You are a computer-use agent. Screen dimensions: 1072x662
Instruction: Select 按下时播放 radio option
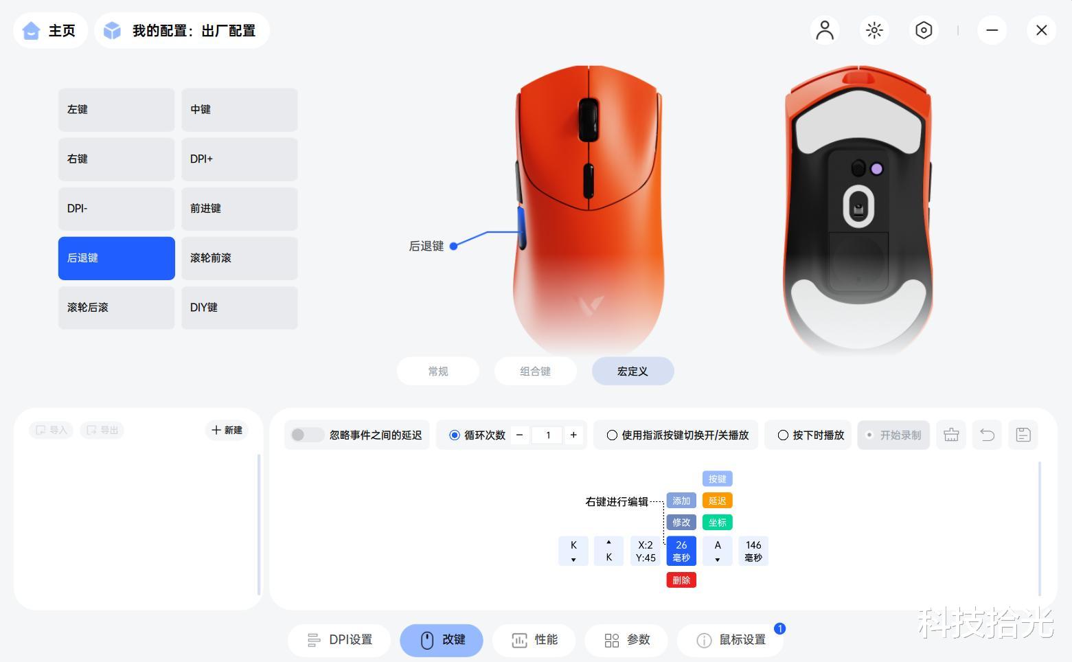point(782,435)
